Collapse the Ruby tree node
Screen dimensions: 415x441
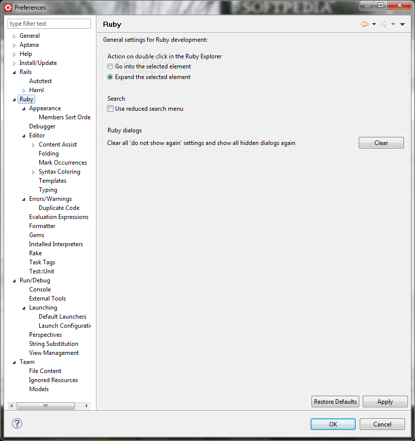coord(14,100)
